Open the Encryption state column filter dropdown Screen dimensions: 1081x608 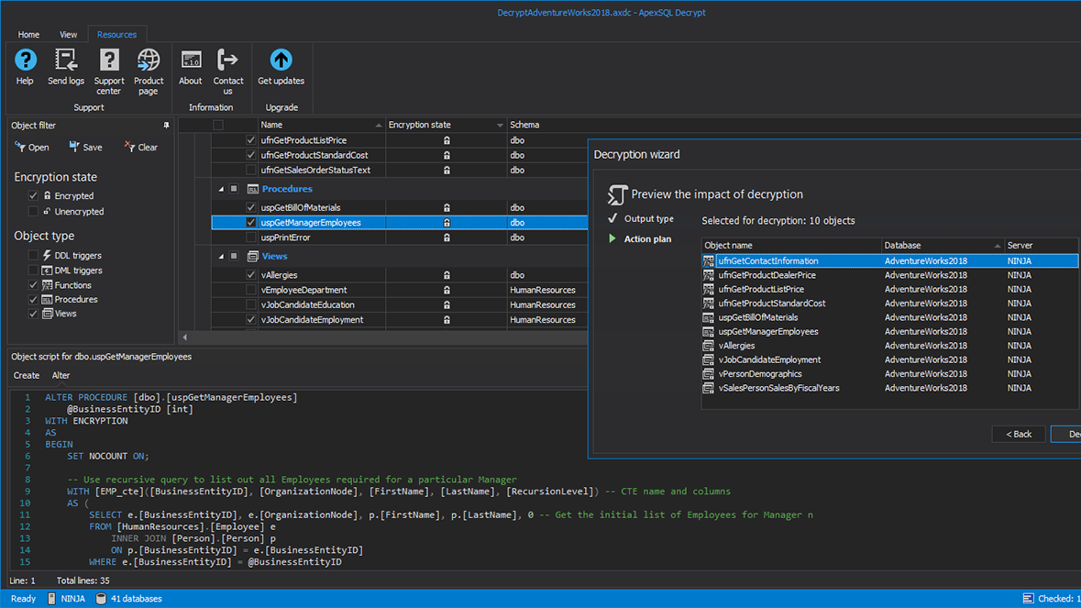[x=500, y=126]
